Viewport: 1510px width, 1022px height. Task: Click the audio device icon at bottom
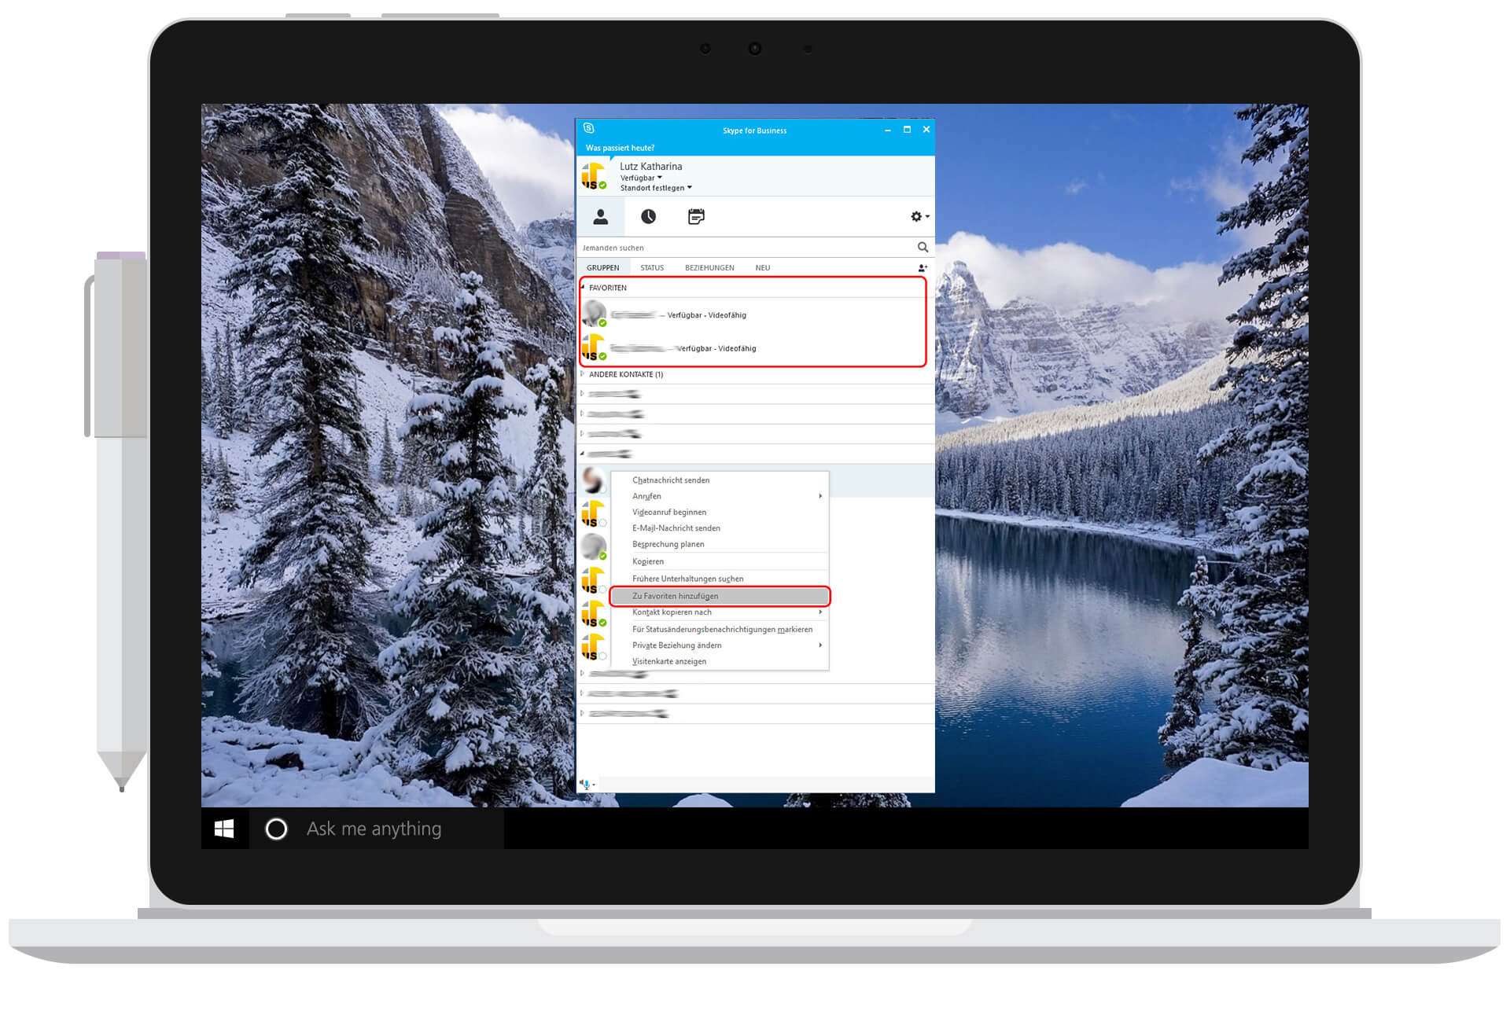click(586, 784)
